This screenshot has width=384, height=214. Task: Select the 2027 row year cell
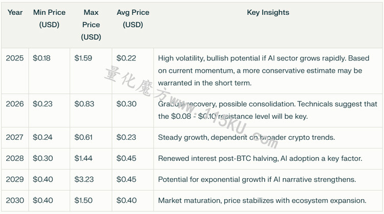coord(15,137)
